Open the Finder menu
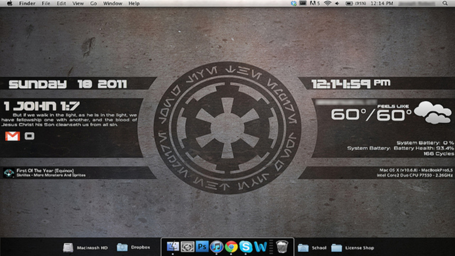Image resolution: width=455 pixels, height=256 pixels. 27,3
